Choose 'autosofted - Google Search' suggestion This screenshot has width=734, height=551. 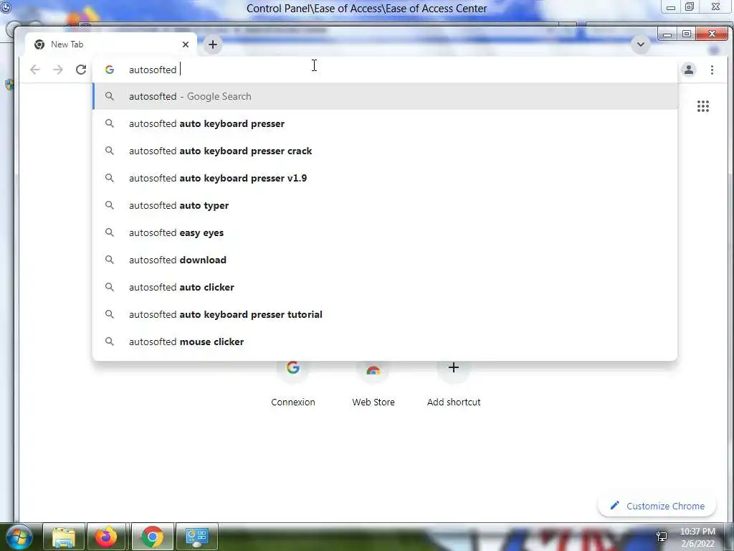(385, 97)
